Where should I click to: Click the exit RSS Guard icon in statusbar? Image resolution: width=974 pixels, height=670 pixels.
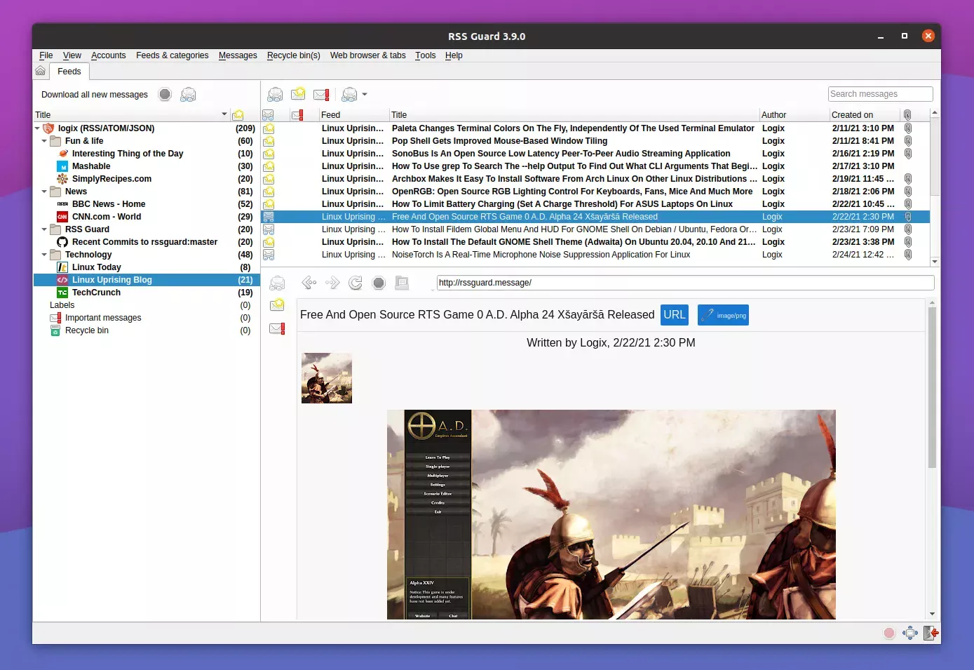pos(931,632)
